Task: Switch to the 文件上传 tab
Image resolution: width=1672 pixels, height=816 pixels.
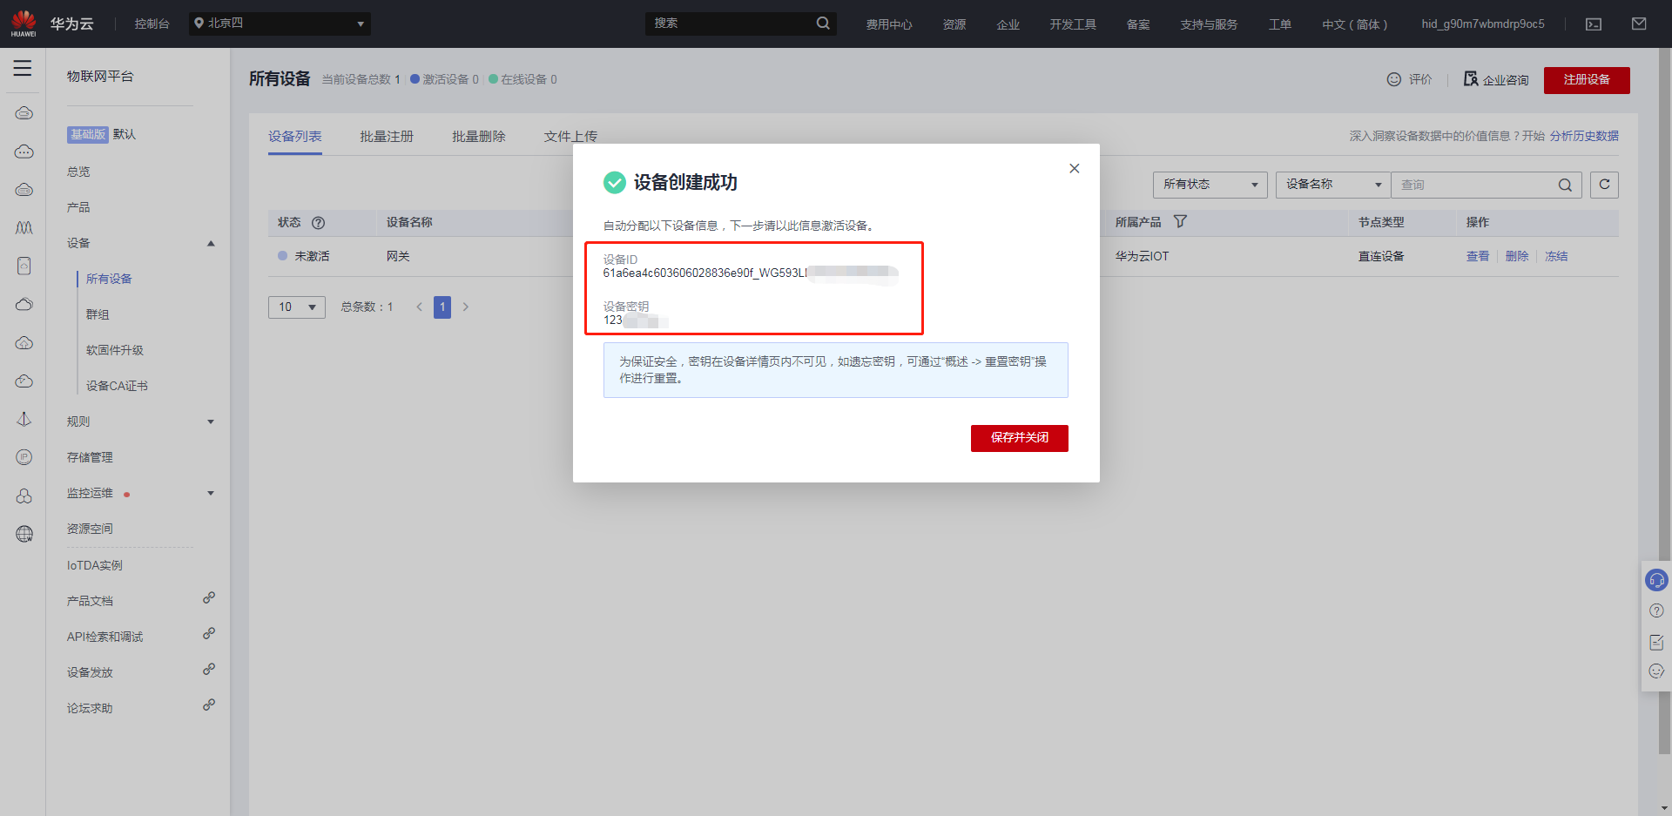Action: (570, 137)
